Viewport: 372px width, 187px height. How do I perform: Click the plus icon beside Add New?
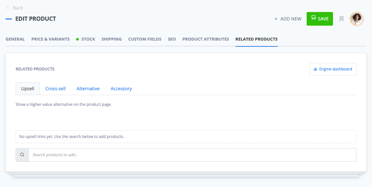tap(276, 19)
